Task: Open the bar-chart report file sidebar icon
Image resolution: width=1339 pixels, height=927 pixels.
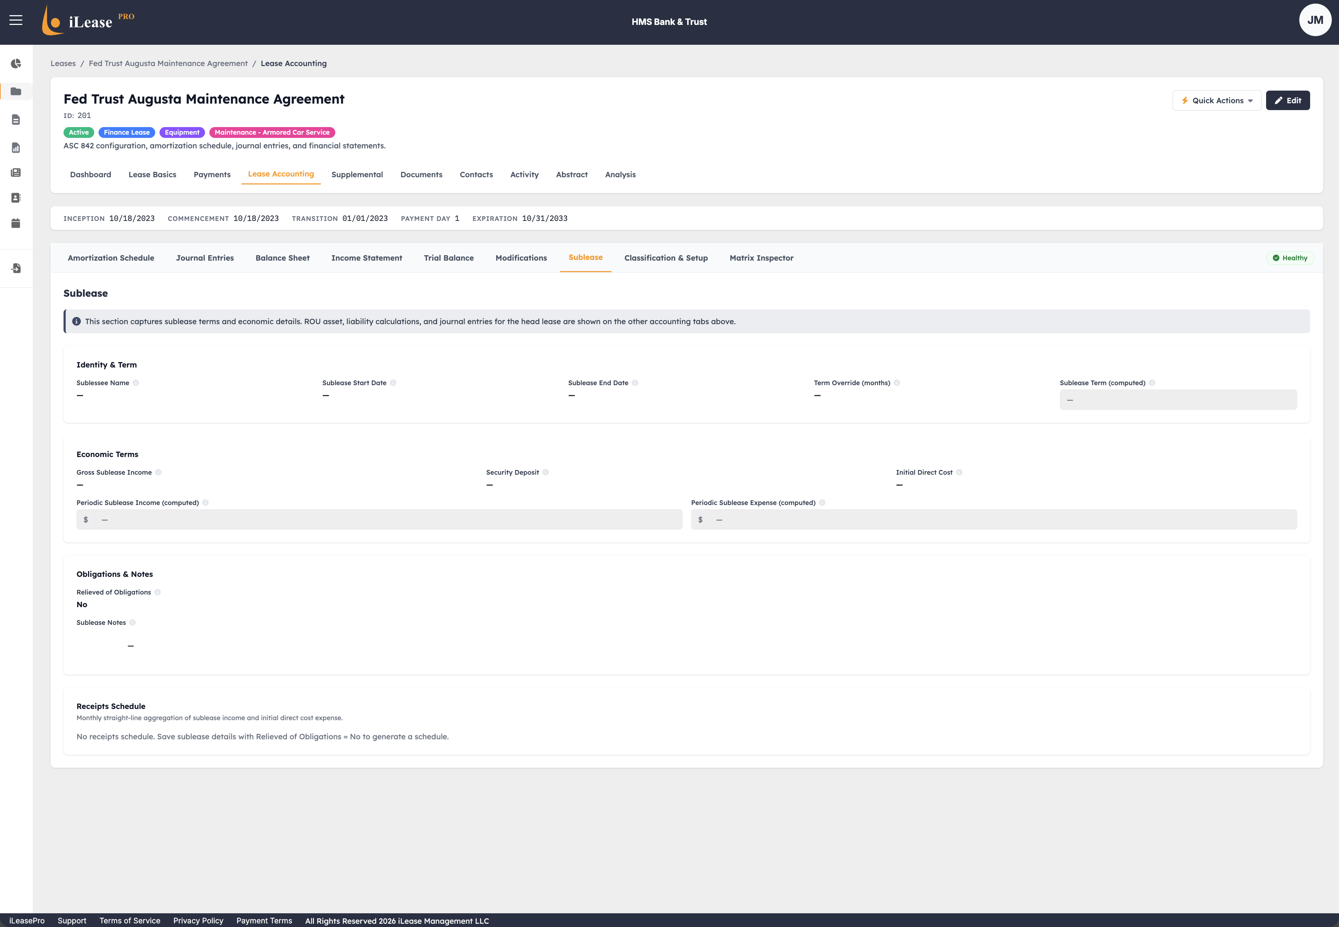Action: click(16, 148)
